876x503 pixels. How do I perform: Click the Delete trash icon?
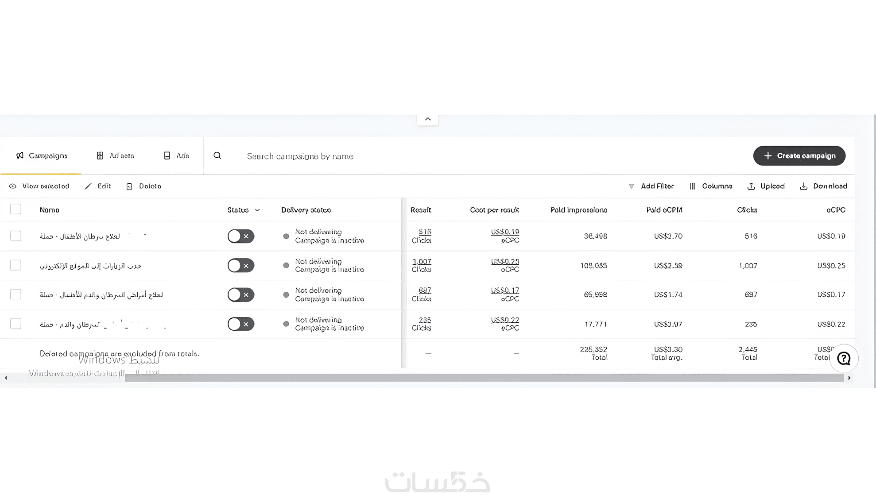pyautogui.click(x=129, y=186)
